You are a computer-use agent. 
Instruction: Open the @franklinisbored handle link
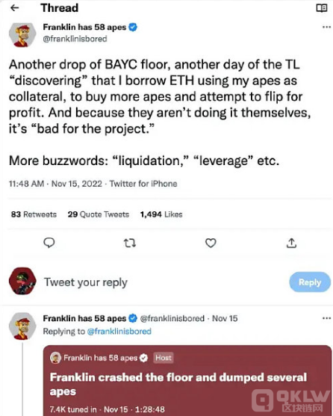click(75, 39)
